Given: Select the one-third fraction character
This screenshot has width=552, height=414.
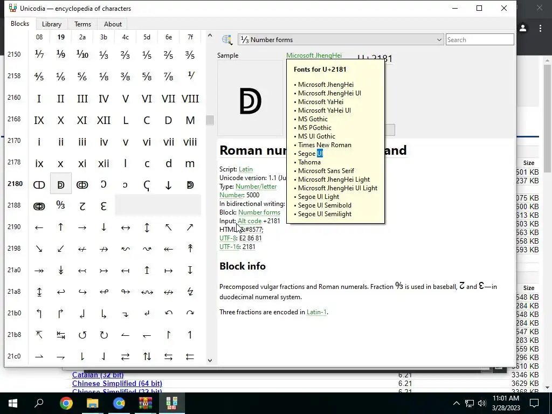Looking at the screenshot, I should (104, 54).
